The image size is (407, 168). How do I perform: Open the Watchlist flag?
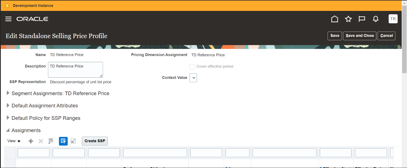pos(362,19)
